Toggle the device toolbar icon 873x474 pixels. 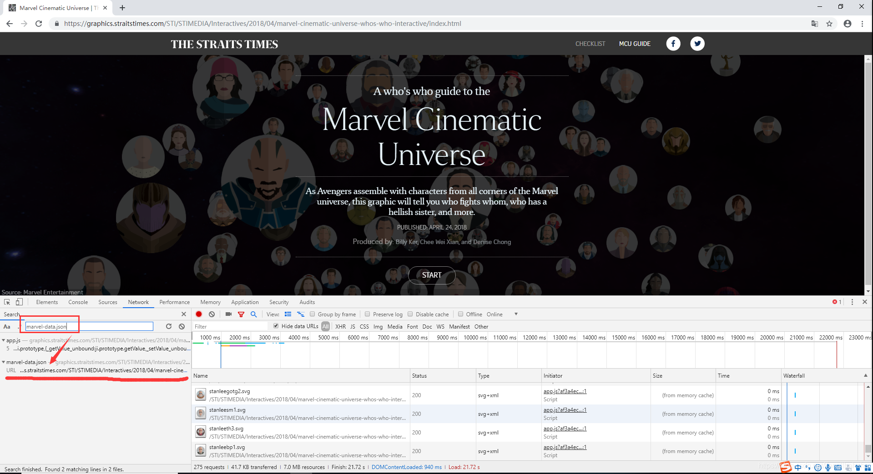click(x=19, y=302)
